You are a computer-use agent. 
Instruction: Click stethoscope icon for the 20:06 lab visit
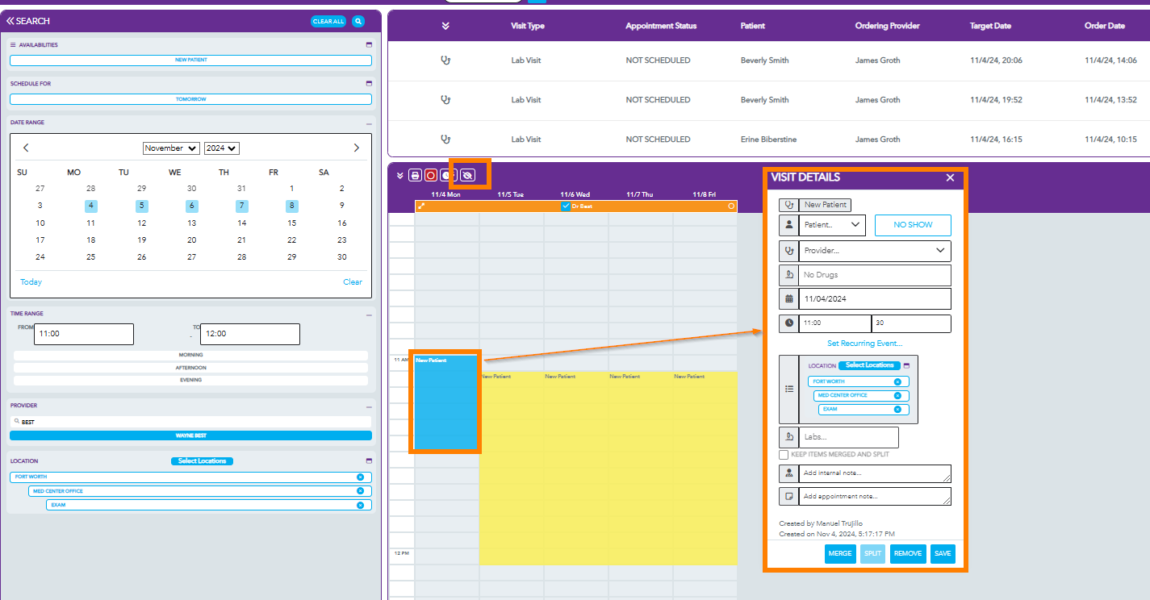click(445, 60)
